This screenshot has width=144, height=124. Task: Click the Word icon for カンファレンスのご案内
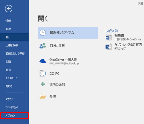point(109,46)
